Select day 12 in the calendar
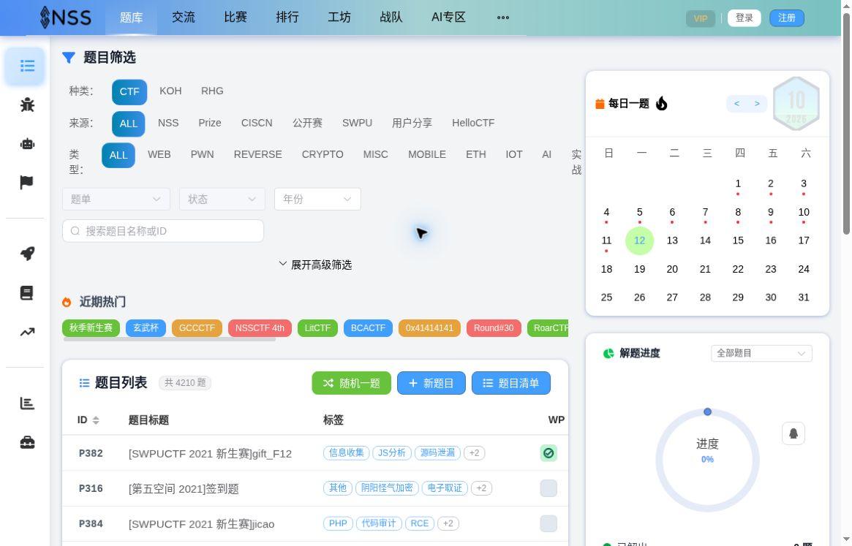This screenshot has height=546, width=852. coord(639,240)
